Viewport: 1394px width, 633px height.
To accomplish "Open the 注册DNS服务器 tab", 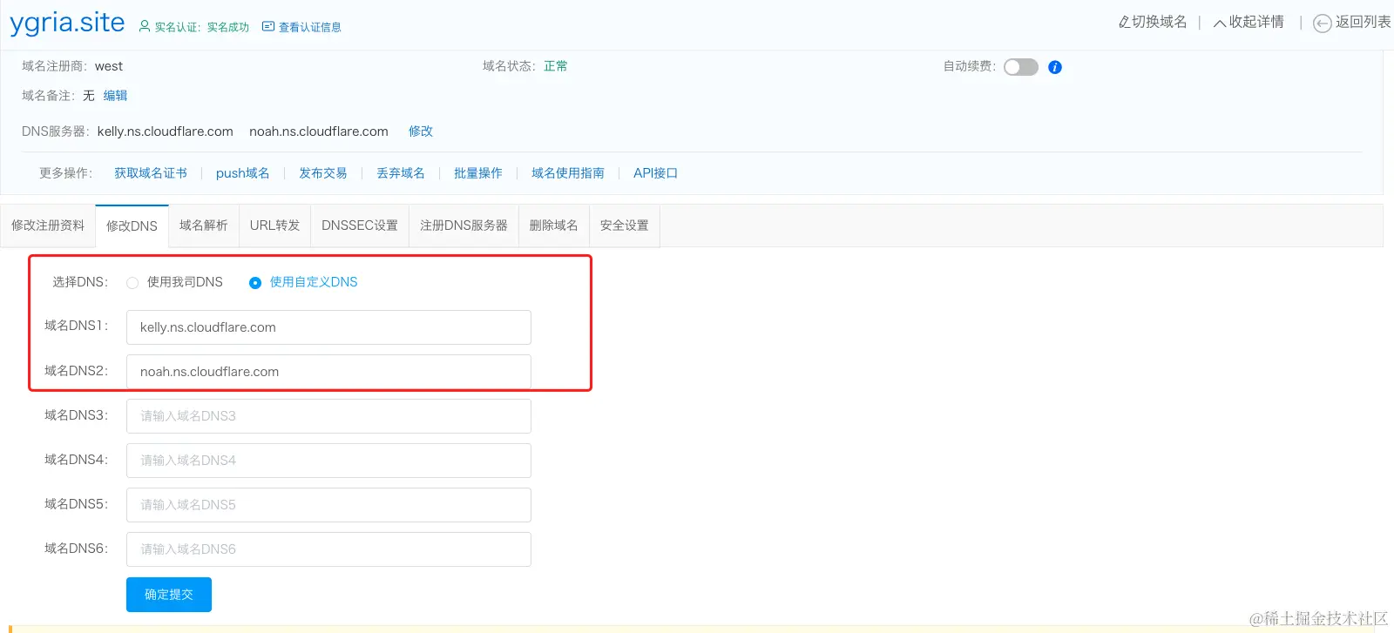I will coord(464,226).
